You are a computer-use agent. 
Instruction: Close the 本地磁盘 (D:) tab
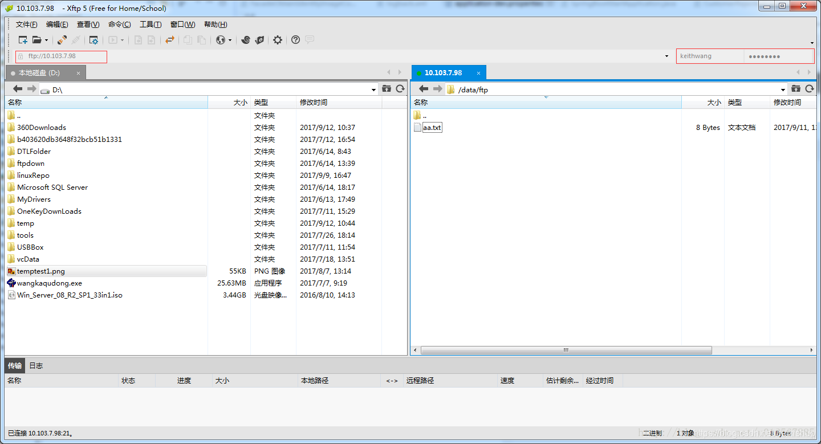coord(79,73)
